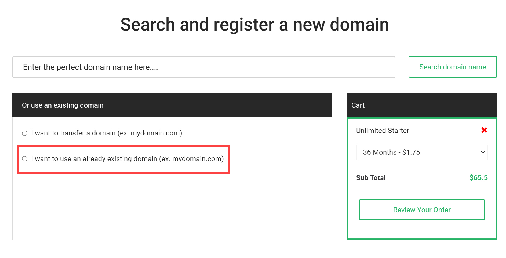Click the Search domain name button
The width and height of the screenshot is (506, 258).
pos(453,67)
